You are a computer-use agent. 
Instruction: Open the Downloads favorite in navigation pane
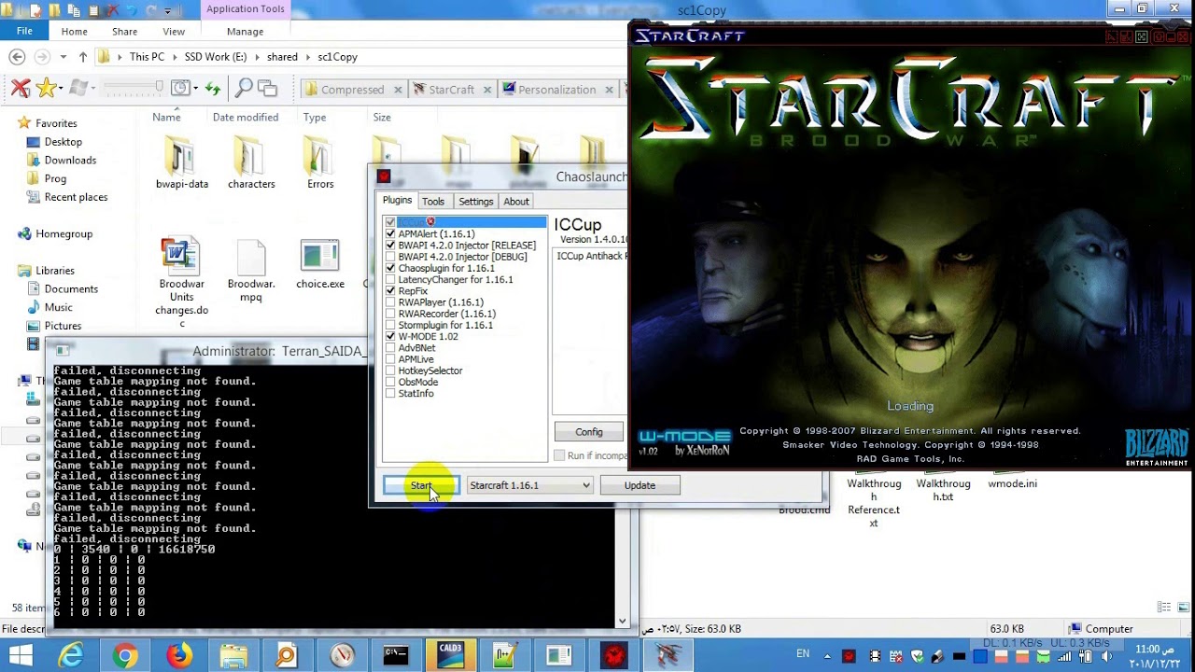(x=70, y=160)
